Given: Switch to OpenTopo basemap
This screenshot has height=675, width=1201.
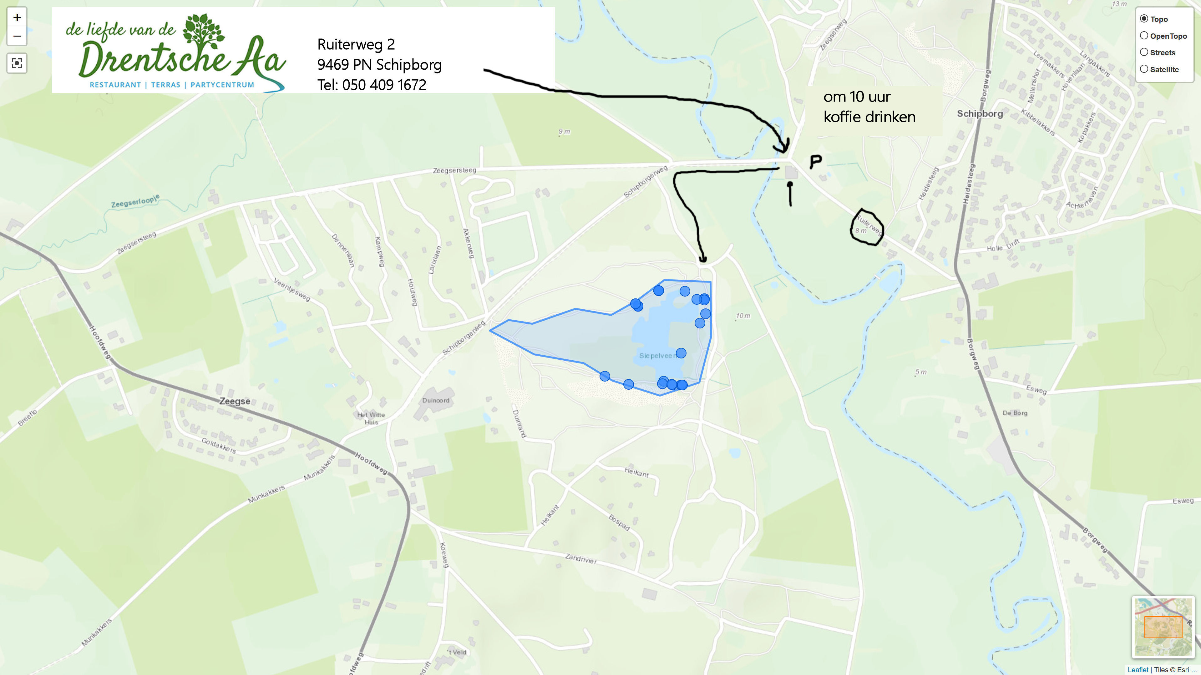Looking at the screenshot, I should 1144,35.
